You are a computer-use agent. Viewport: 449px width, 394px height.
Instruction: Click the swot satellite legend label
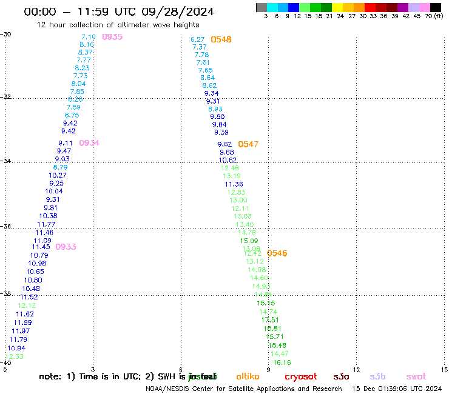[416, 377]
